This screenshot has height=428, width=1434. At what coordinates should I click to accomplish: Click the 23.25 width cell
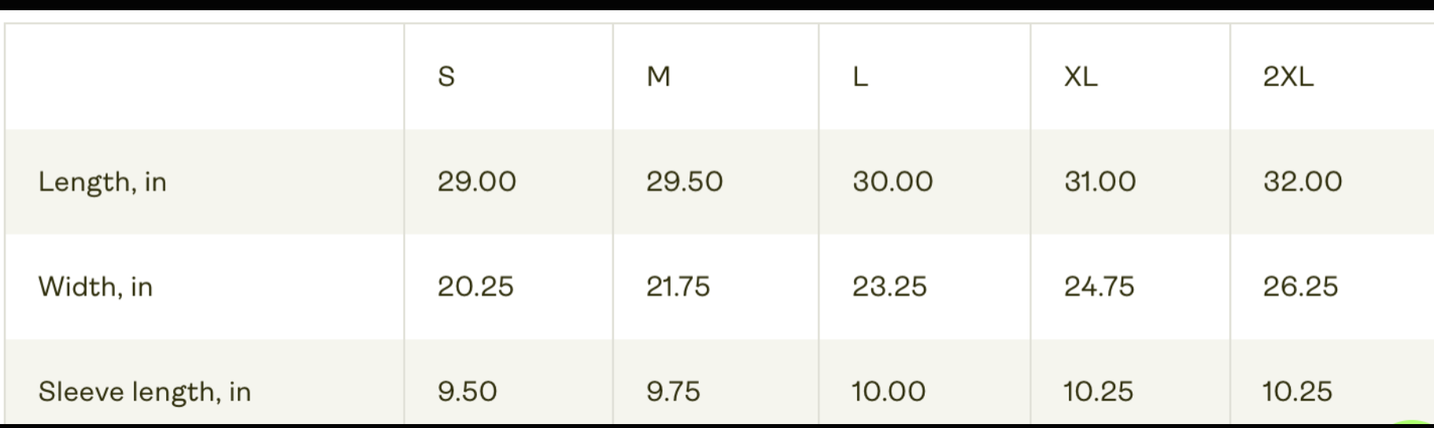click(x=889, y=286)
